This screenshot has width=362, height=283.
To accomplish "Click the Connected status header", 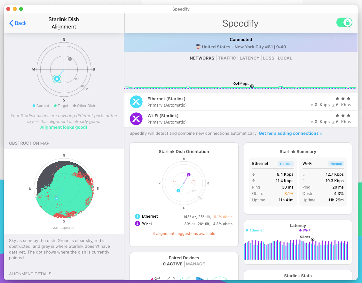I will click(241, 40).
